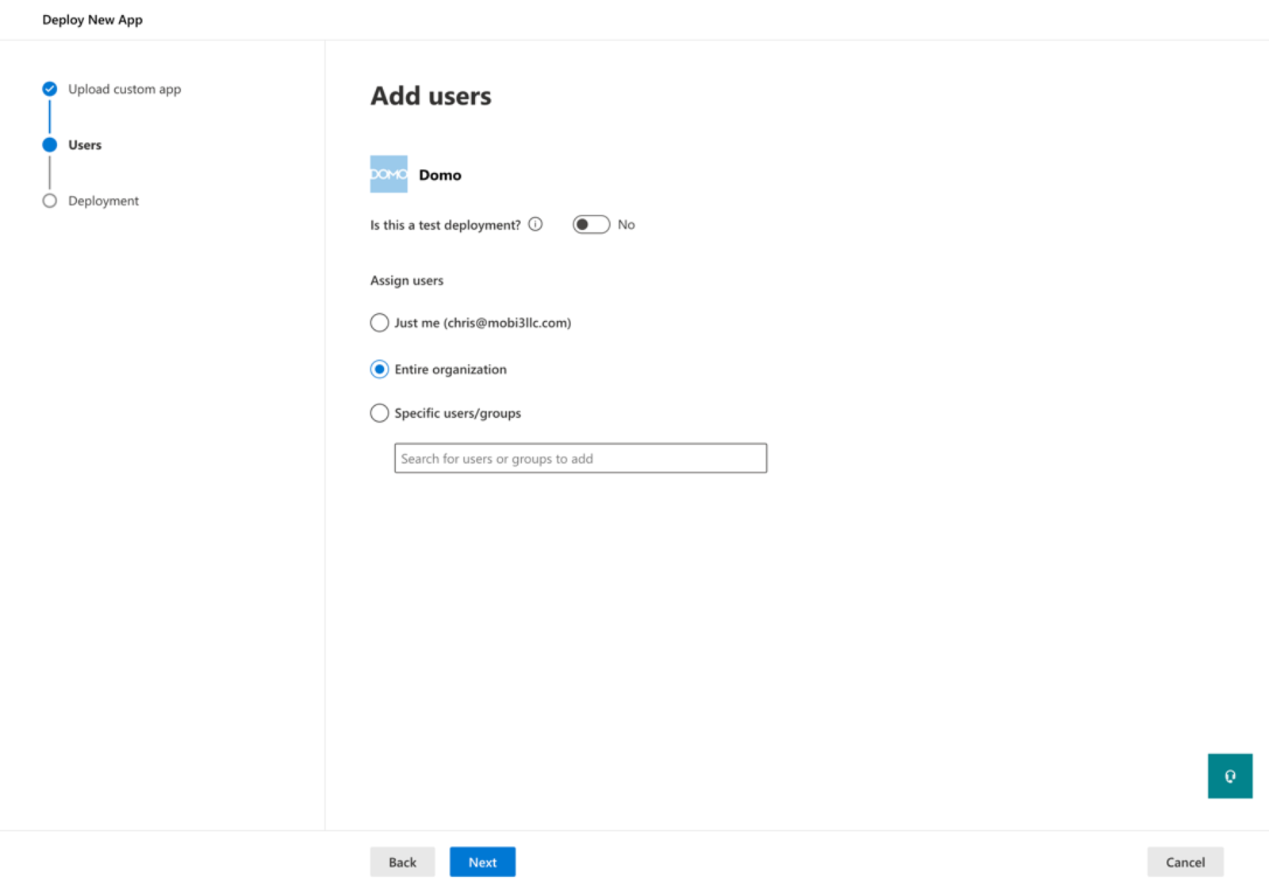Click the Domo app logo thumbnail
Image resolution: width=1269 pixels, height=892 pixels.
coord(388,174)
